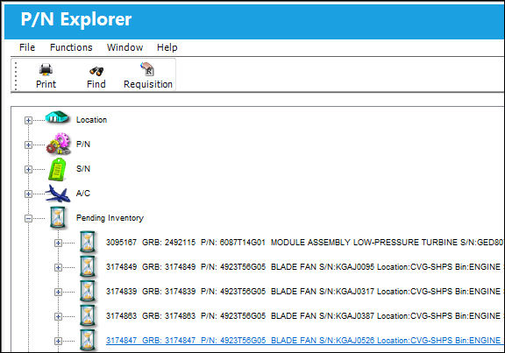Click the Find binoculars icon
Viewport: 505px width, 353px height.
coord(96,70)
